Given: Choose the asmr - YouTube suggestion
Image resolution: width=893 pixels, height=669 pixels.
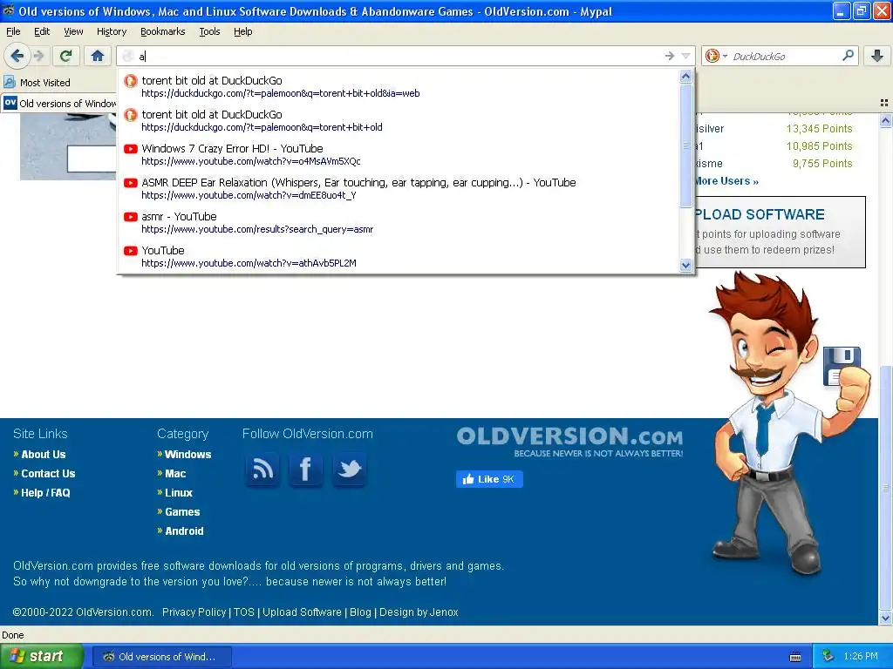Looking at the screenshot, I should pos(399,222).
